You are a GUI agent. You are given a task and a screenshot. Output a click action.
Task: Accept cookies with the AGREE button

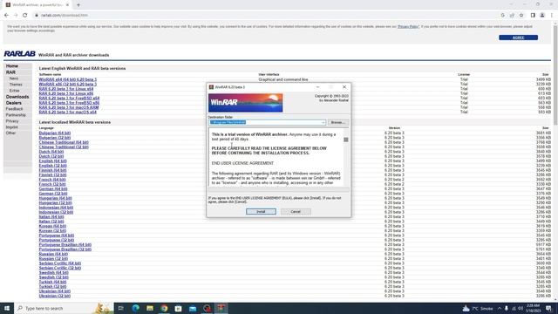[x=518, y=38]
